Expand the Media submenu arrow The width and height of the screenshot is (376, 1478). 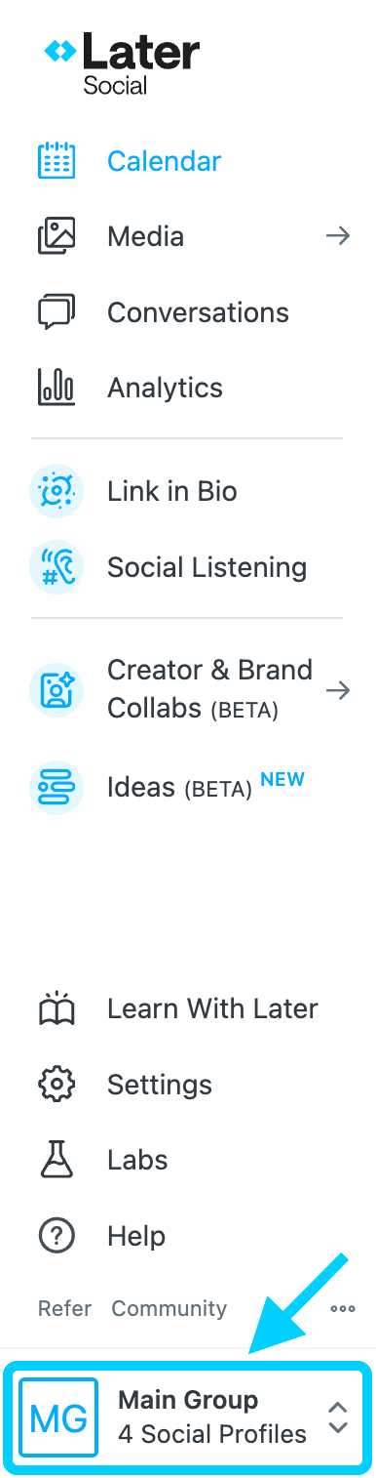coord(338,236)
